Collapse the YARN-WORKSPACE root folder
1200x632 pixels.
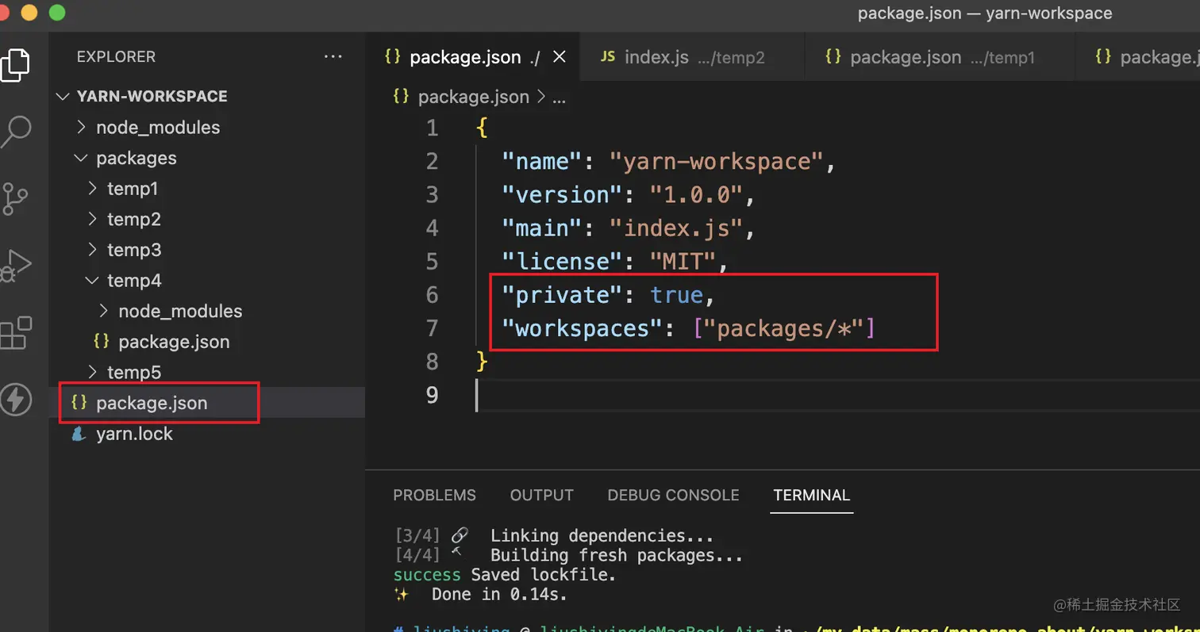pos(63,97)
